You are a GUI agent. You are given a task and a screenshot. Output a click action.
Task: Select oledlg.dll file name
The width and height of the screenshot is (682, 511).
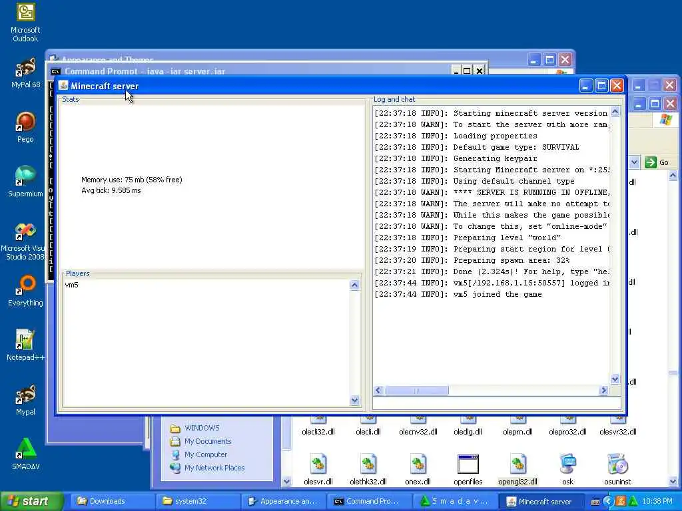click(x=468, y=432)
